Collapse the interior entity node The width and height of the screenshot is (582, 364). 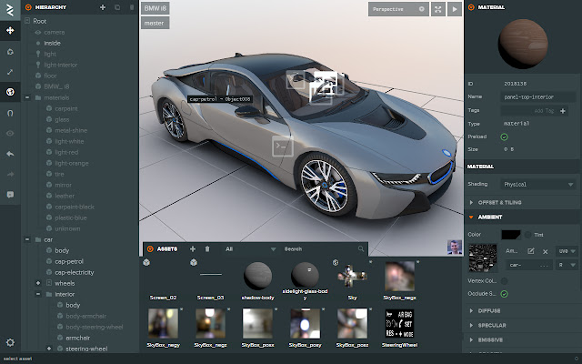pos(38,294)
